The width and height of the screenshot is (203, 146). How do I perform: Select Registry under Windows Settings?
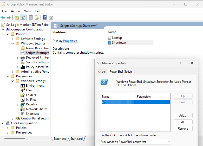coord(31,104)
